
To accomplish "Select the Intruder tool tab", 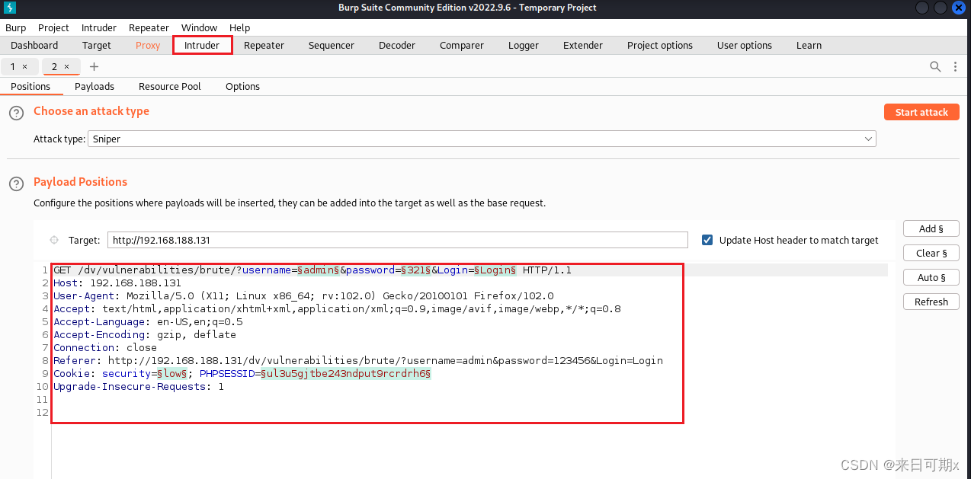I will click(202, 45).
